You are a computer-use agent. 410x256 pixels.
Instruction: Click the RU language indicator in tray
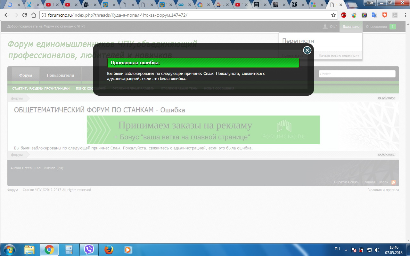click(x=337, y=249)
